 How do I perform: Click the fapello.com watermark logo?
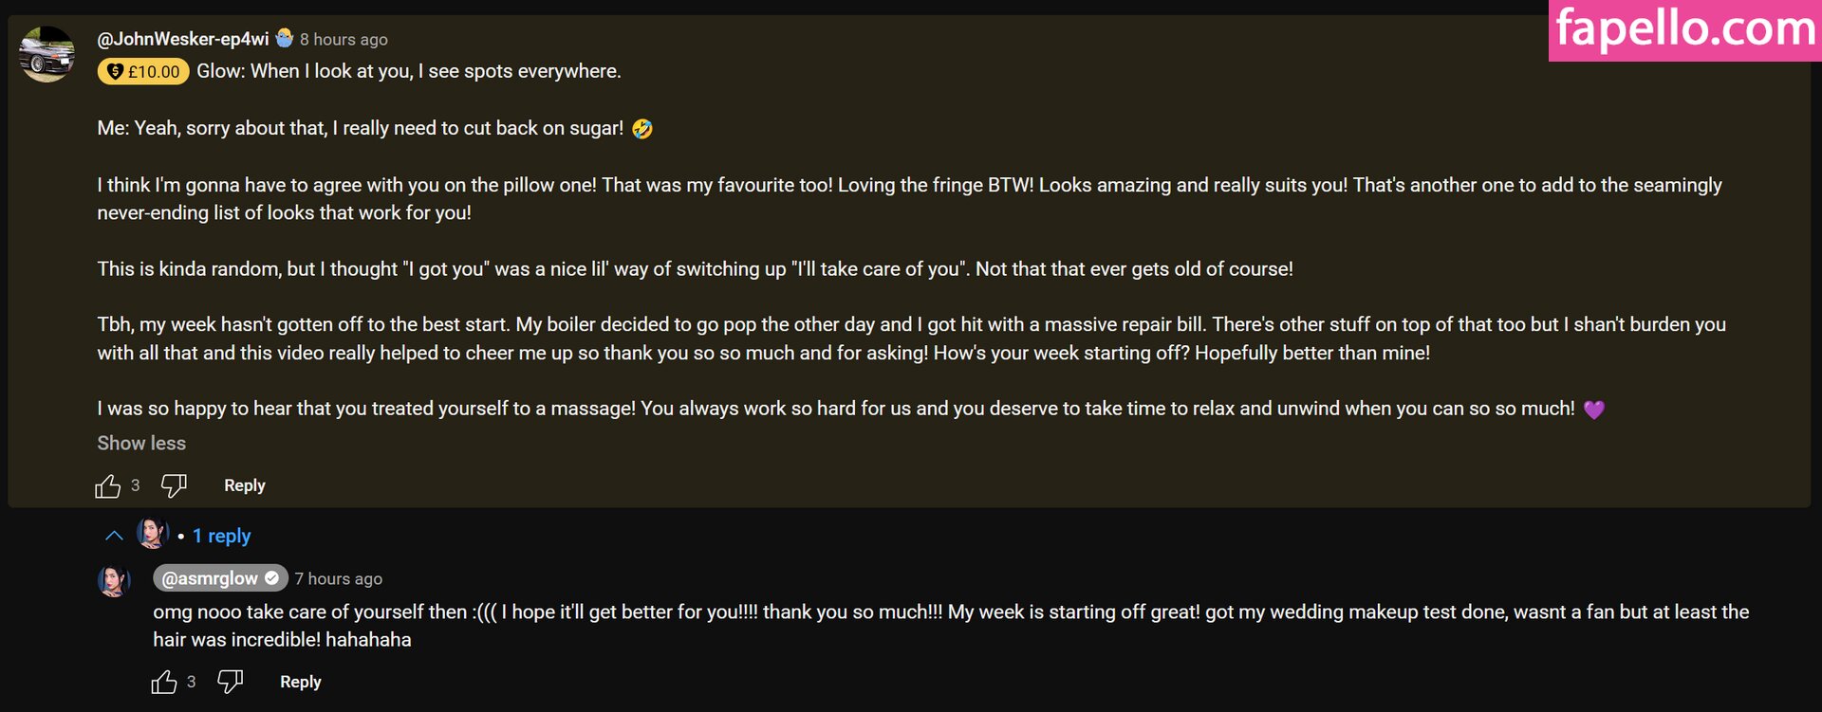pos(1685,30)
